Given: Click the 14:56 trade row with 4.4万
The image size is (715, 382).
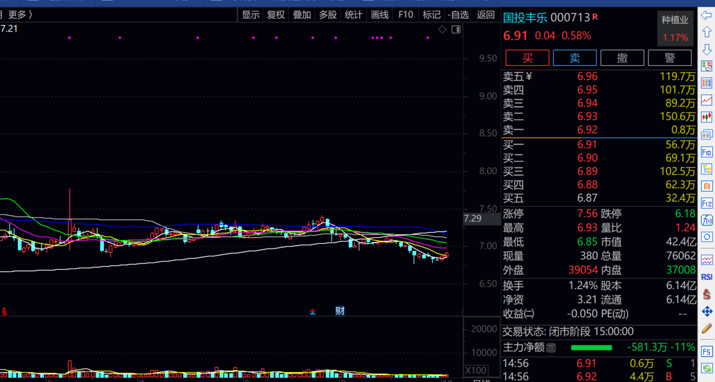Looking at the screenshot, I should point(599,377).
